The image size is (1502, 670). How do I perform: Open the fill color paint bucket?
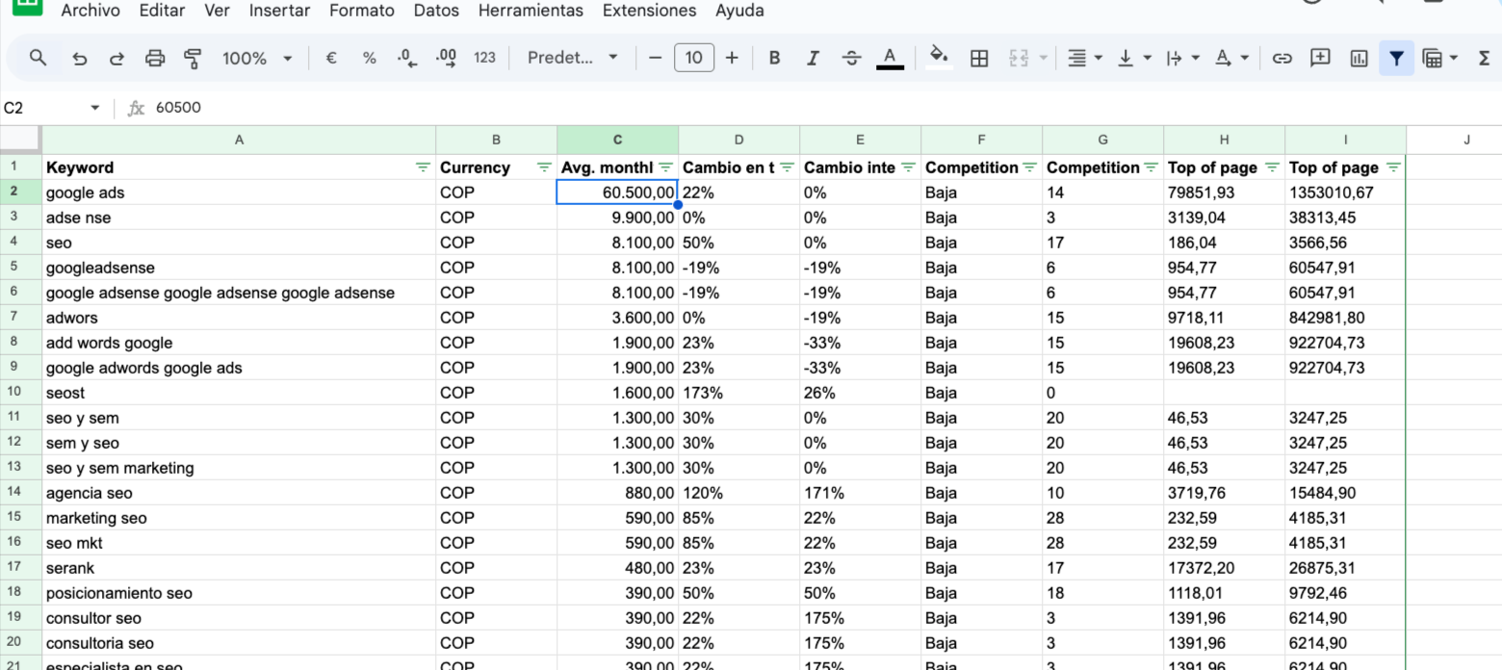tap(938, 58)
